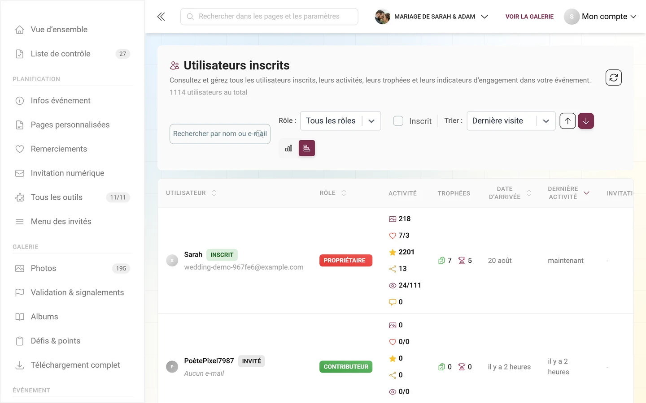The width and height of the screenshot is (646, 403).
Task: Open Défis & points in sidebar
Action: tap(72, 341)
